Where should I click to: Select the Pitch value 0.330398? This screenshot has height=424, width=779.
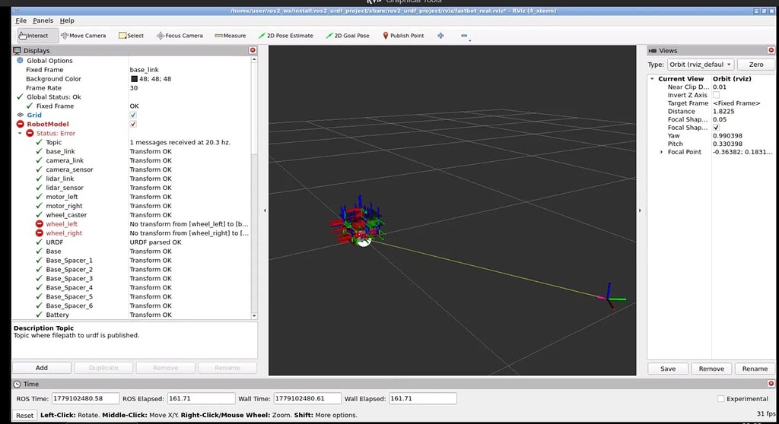click(x=727, y=144)
